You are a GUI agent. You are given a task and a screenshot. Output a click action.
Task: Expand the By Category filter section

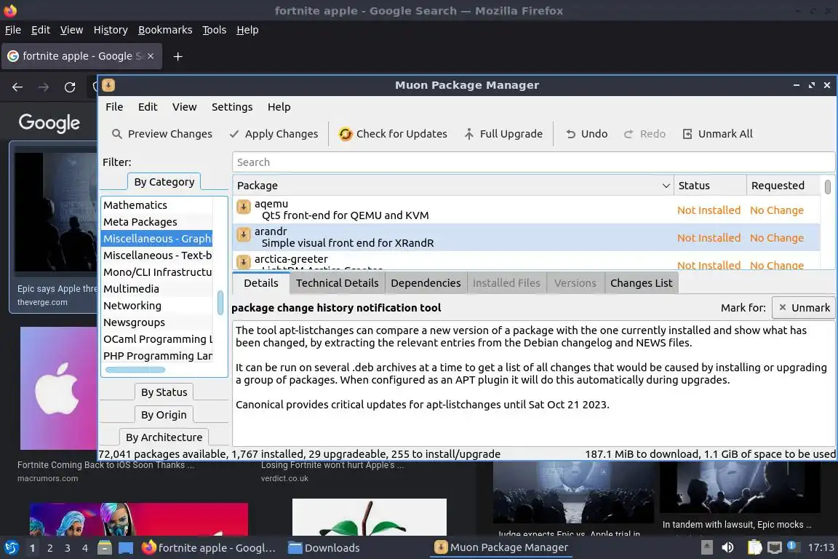164,182
